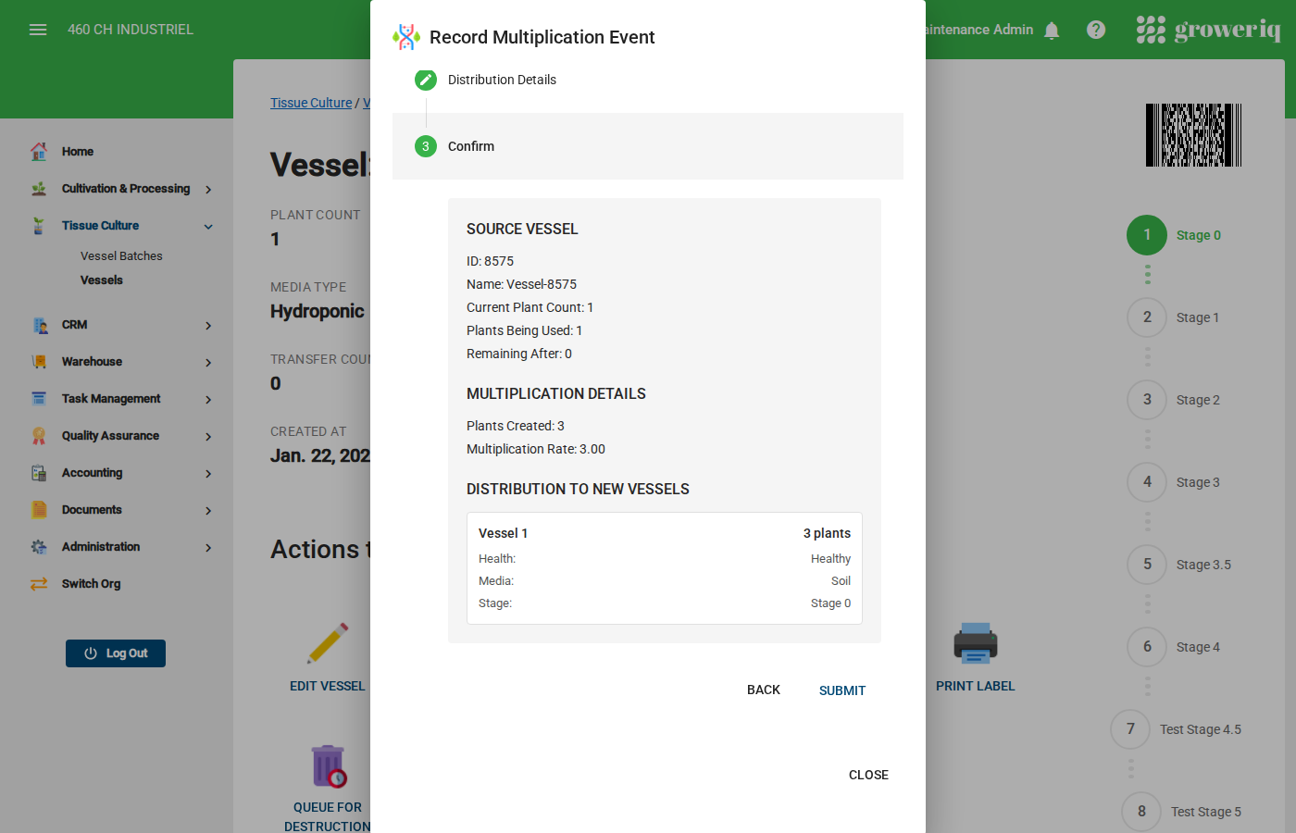This screenshot has width=1296, height=833.
Task: Select the Edit Vessel pencil icon
Action: click(328, 642)
